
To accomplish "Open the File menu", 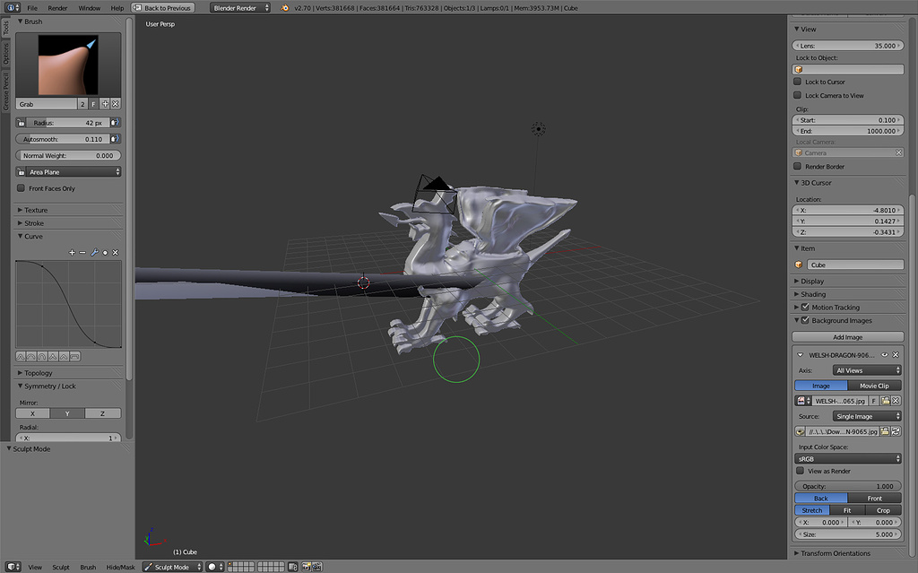I will point(32,8).
